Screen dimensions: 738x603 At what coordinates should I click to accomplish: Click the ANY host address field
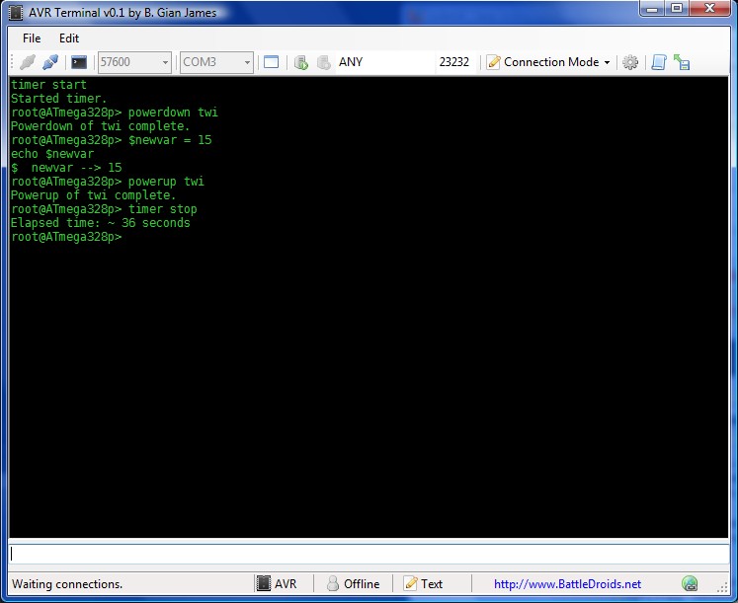(x=385, y=62)
